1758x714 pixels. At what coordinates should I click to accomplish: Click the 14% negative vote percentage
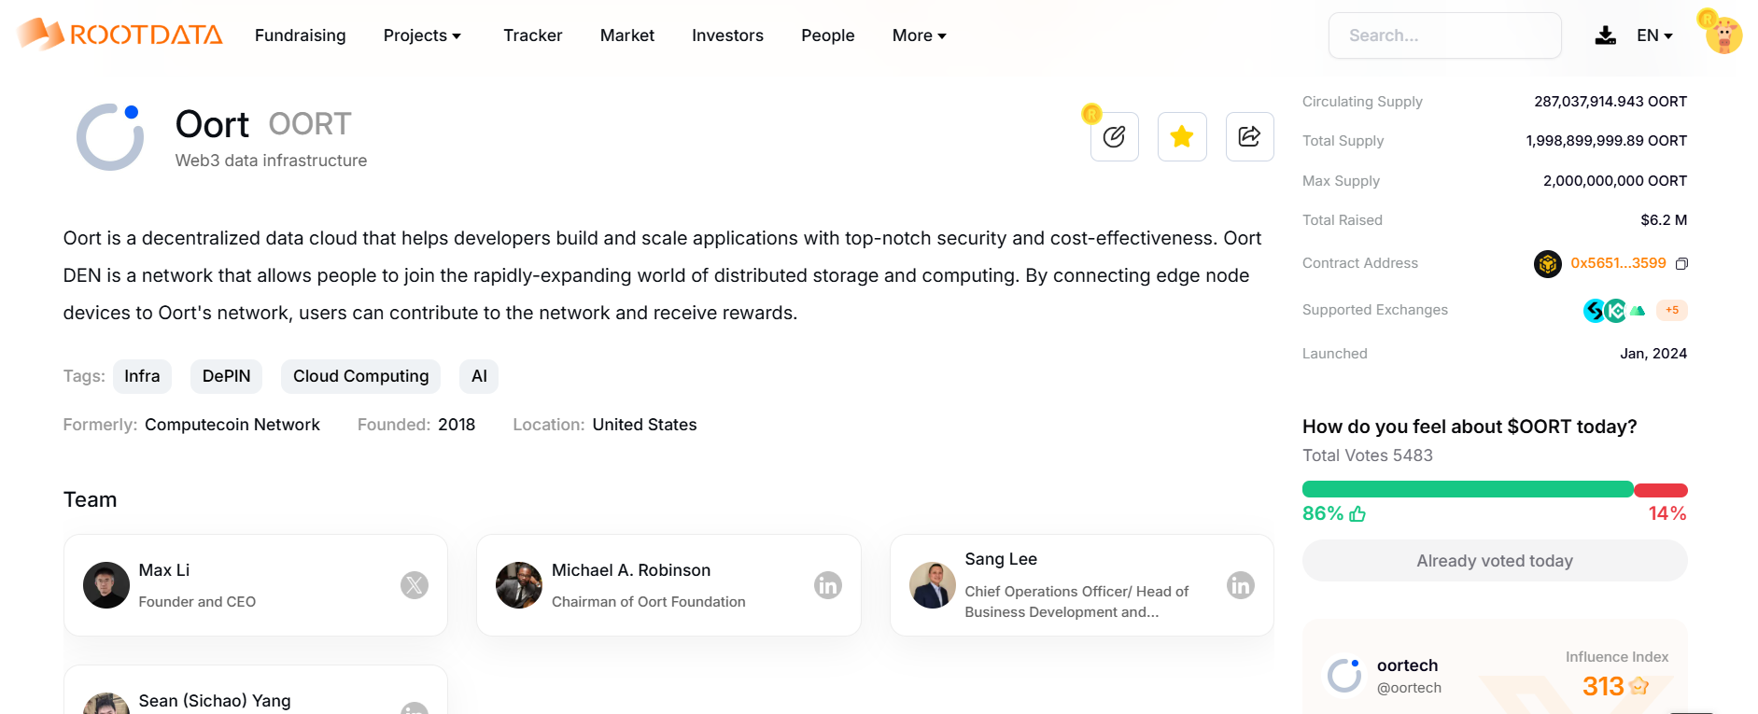tap(1667, 513)
